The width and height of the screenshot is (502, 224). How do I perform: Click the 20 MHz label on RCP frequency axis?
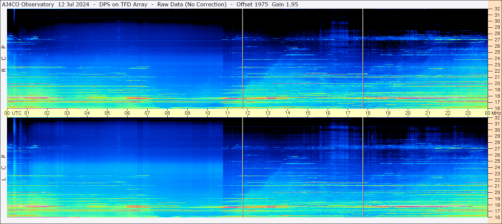[x=497, y=83]
